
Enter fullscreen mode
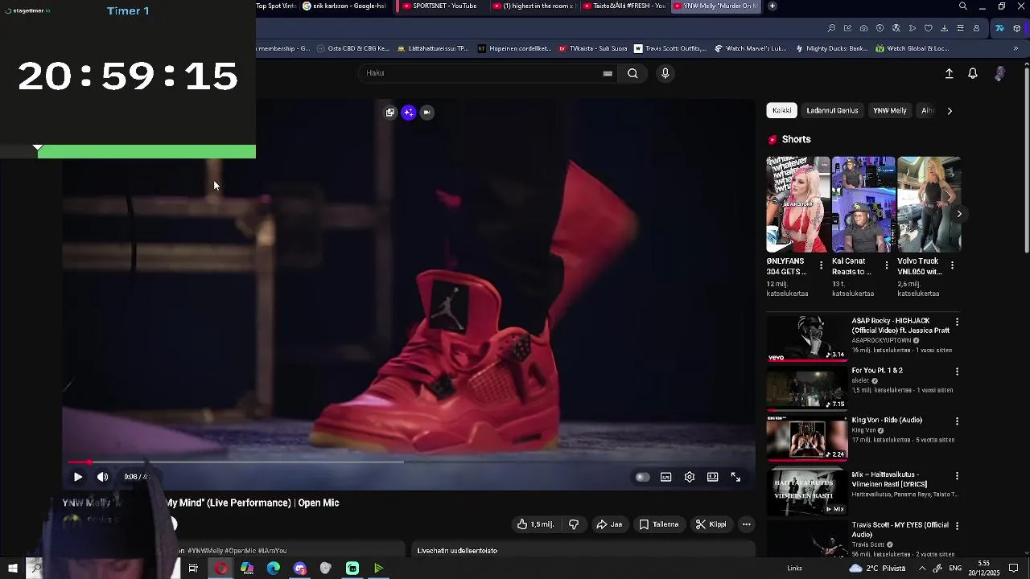pos(735,477)
